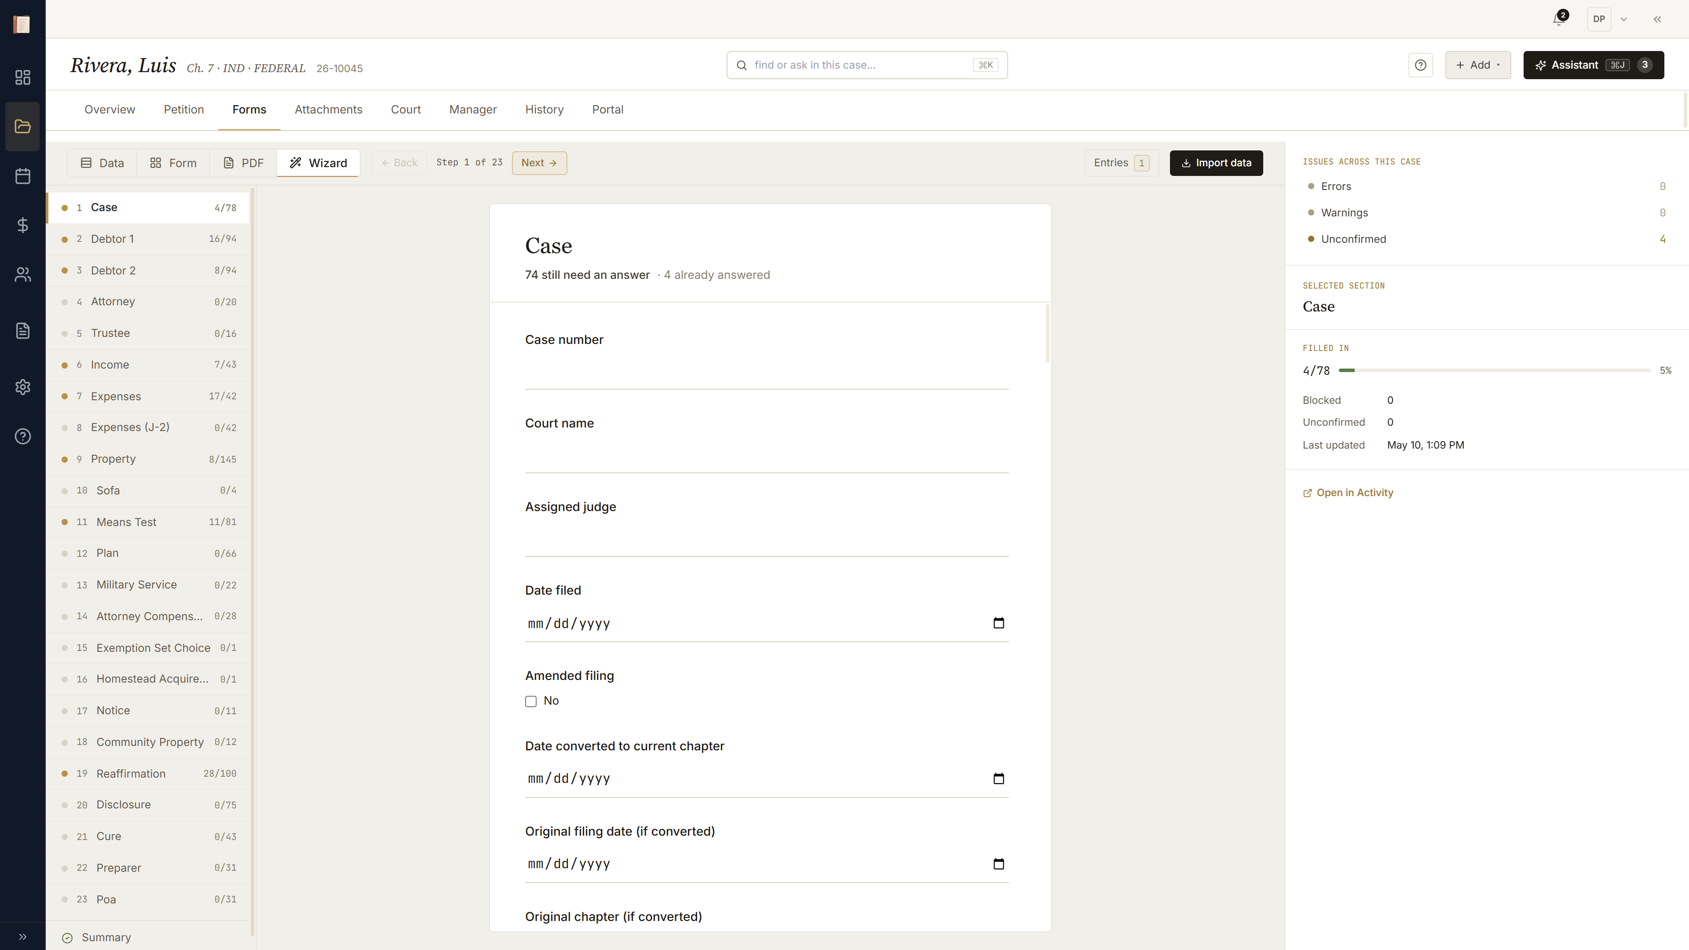Viewport: 1689px width, 950px height.
Task: Switch to the Manager tab
Action: [473, 110]
